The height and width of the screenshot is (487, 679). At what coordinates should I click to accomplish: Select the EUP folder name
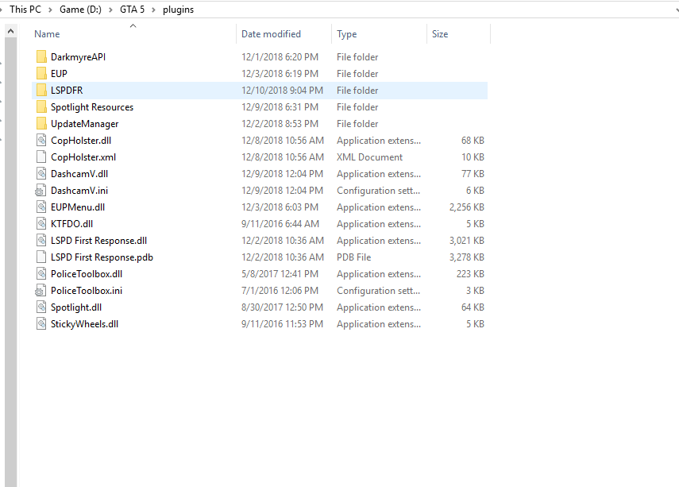59,74
